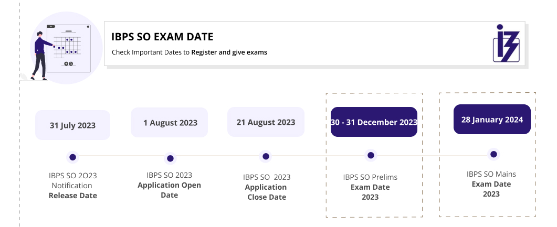This screenshot has width=557, height=227.
Task: Click the IBPS SO Prelims Exam Date label
Action: [x=373, y=187]
